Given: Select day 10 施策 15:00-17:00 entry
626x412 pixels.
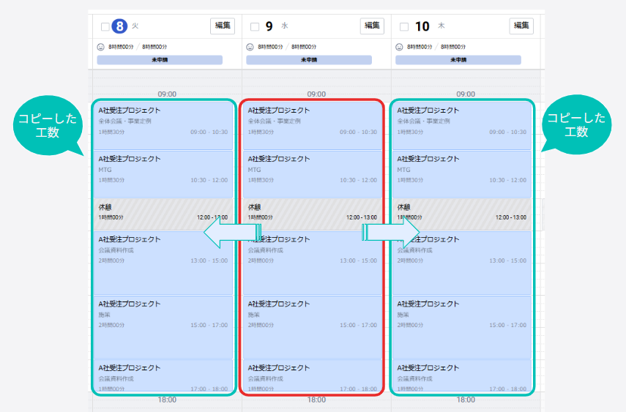Looking at the screenshot, I should (x=461, y=327).
